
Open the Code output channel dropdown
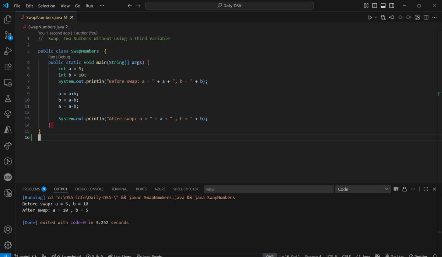363,189
